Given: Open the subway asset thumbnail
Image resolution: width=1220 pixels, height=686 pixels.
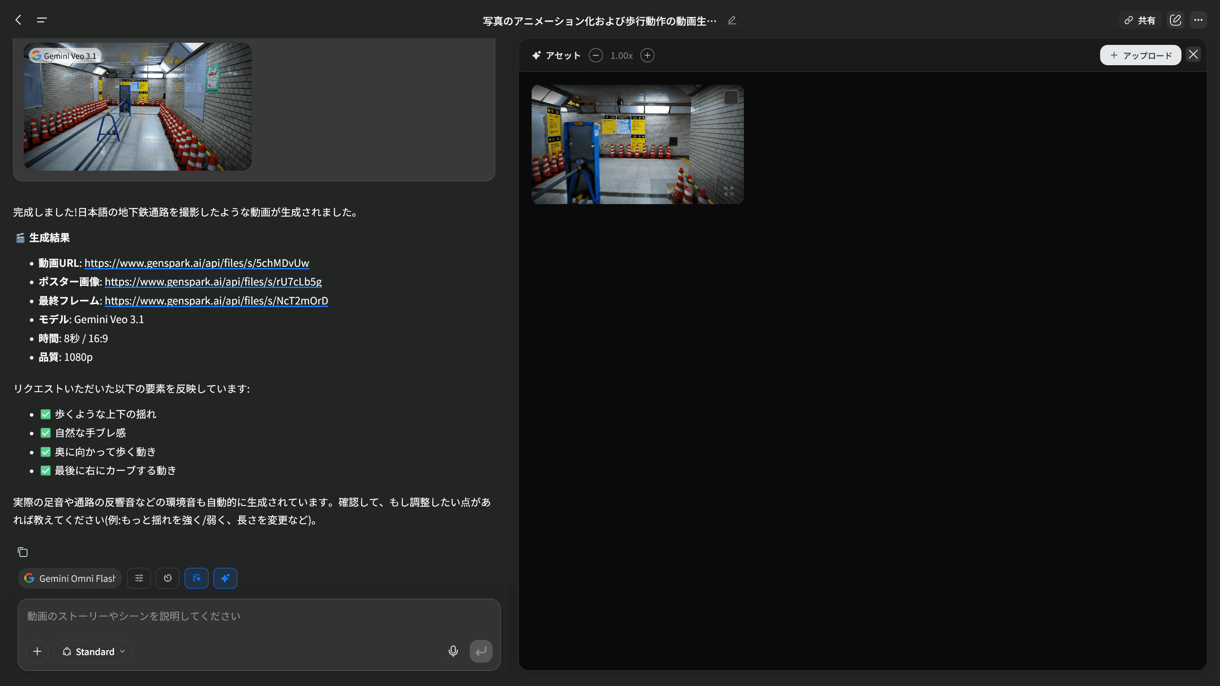Looking at the screenshot, I should (x=638, y=144).
